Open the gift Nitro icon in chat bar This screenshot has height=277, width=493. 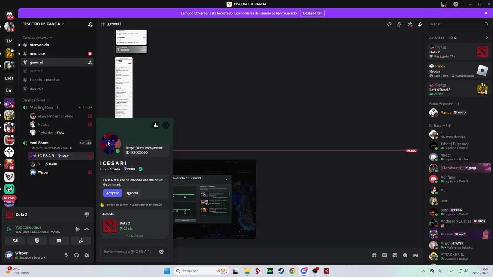click(374, 255)
